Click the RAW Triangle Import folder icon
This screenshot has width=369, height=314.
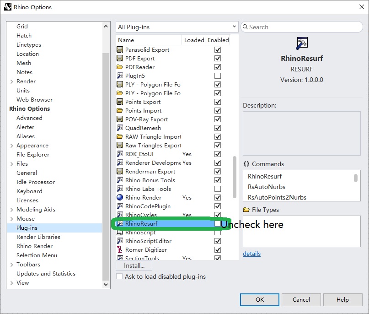(120, 136)
